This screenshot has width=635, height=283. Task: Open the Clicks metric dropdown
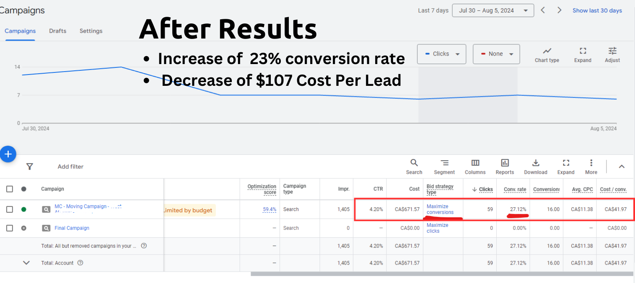click(x=441, y=54)
